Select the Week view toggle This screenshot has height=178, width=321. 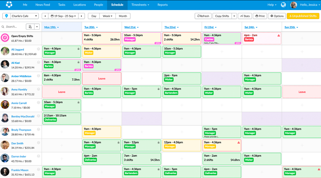pyautogui.click(x=107, y=16)
